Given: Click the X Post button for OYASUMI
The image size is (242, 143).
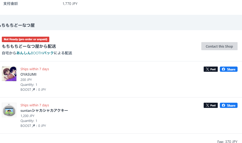Looking at the screenshot, I should click(x=210, y=69).
